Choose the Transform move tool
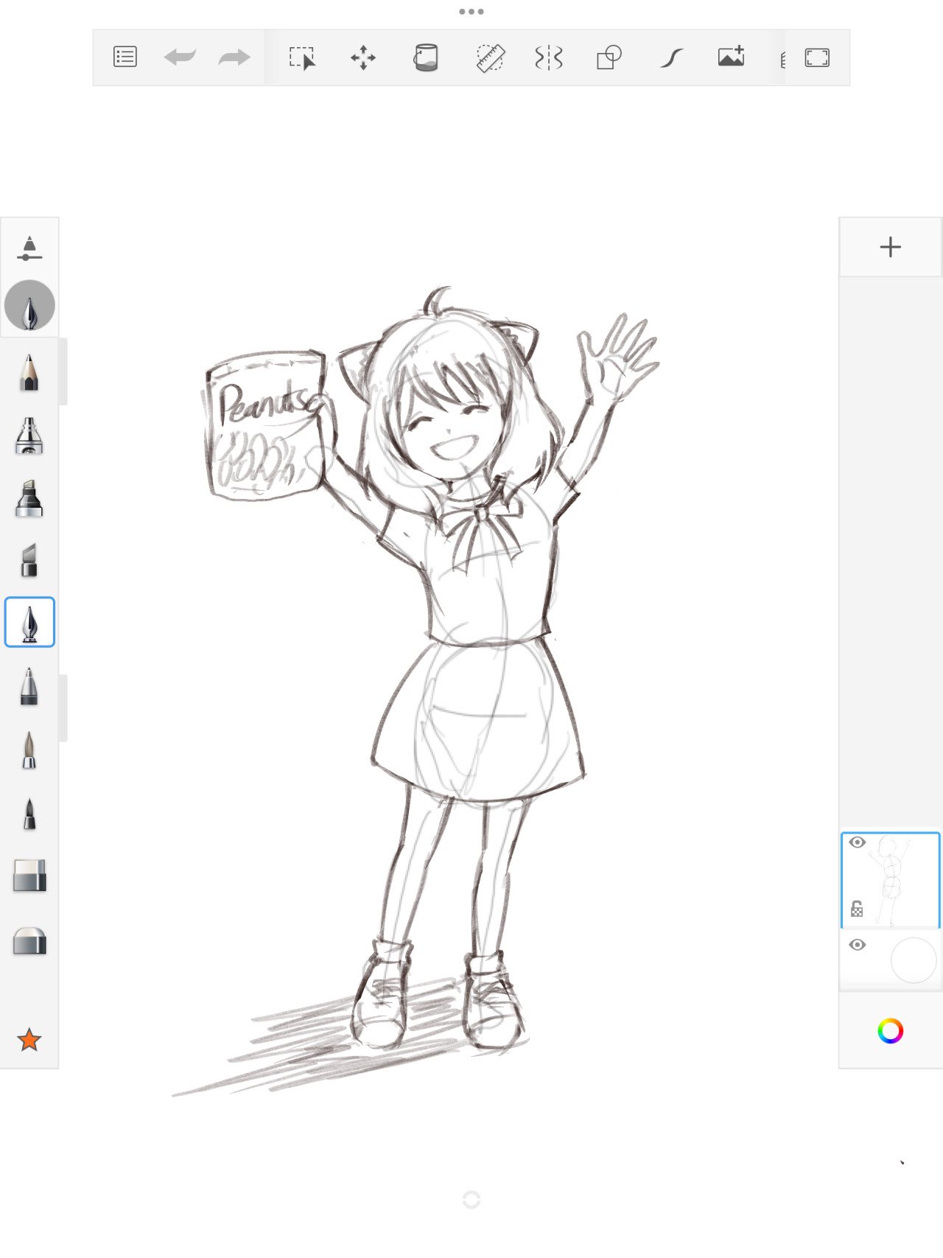This screenshot has width=943, height=1258. click(x=363, y=57)
